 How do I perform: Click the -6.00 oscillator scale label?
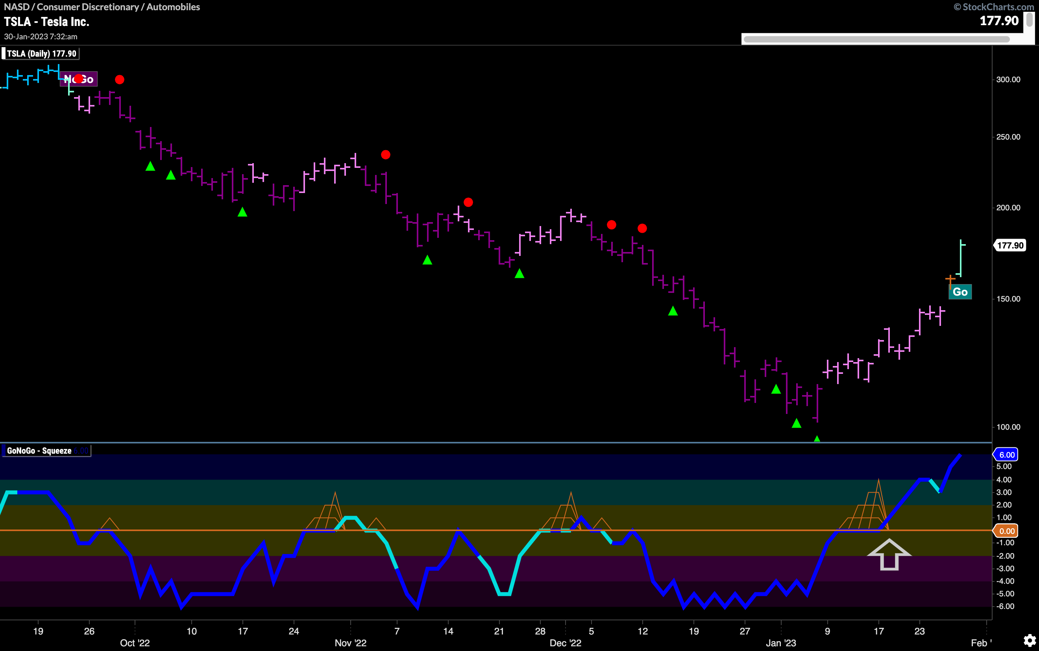(1006, 606)
